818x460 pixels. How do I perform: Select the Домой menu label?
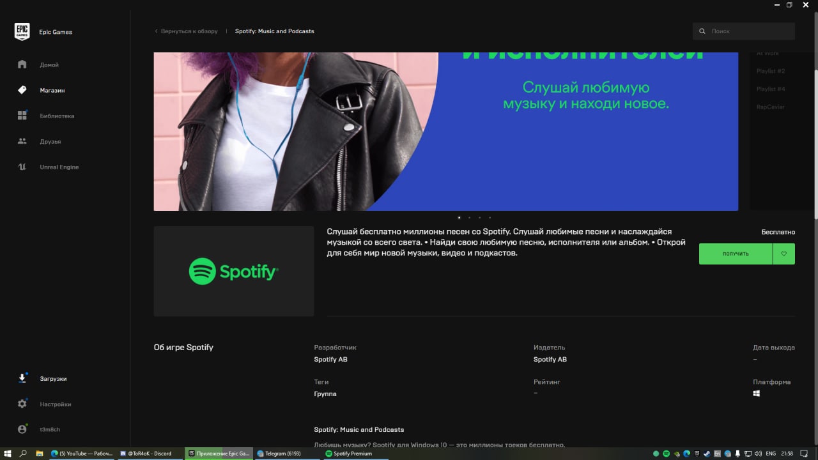[x=49, y=65]
